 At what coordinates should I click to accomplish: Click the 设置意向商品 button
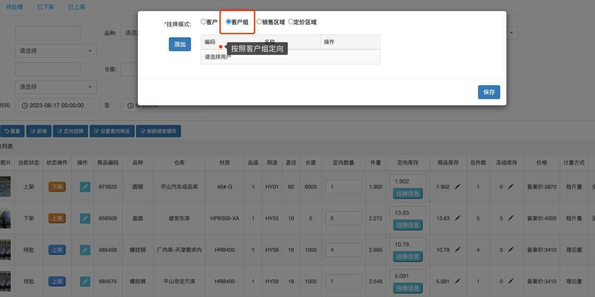coord(112,131)
